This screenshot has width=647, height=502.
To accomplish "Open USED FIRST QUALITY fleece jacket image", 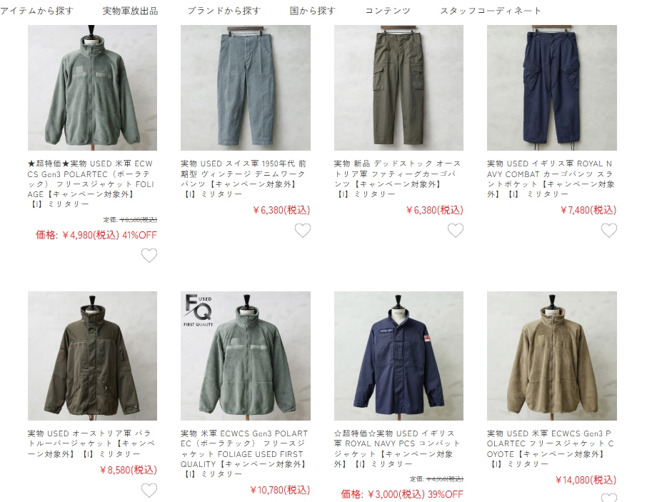I will [x=246, y=356].
